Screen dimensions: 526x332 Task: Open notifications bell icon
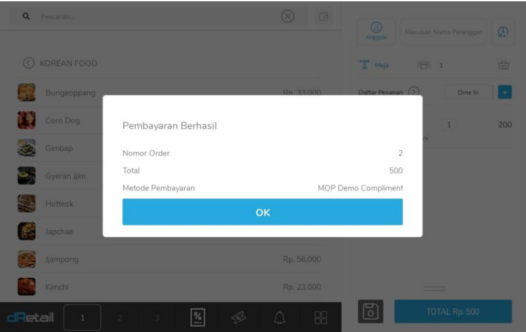click(279, 317)
